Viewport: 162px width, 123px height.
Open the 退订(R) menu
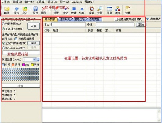click(52, 2)
